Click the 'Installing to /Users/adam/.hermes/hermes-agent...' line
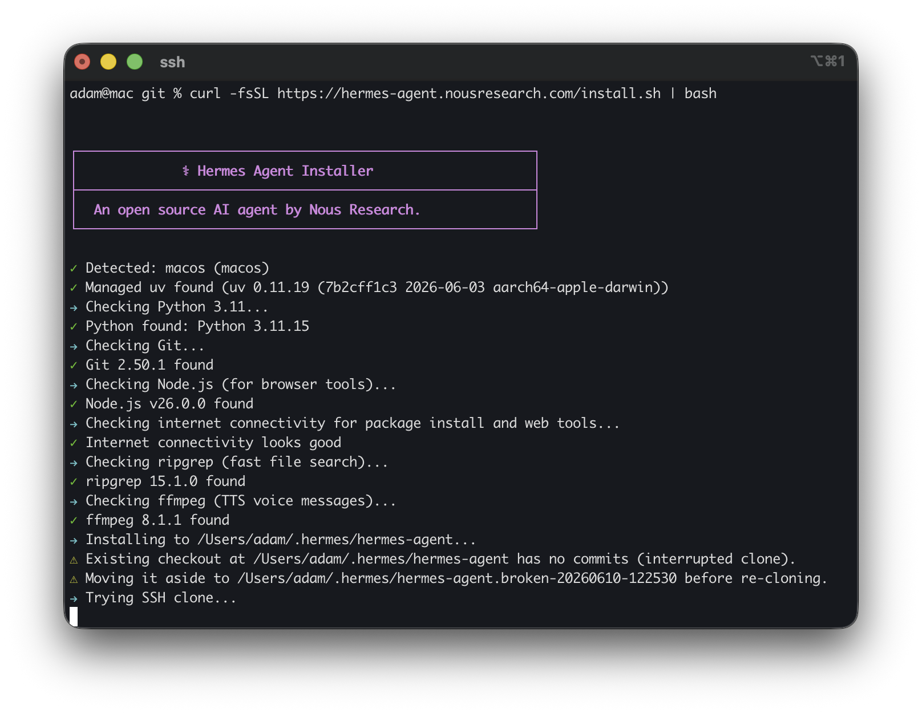Viewport: 922px width, 713px height. (x=281, y=540)
